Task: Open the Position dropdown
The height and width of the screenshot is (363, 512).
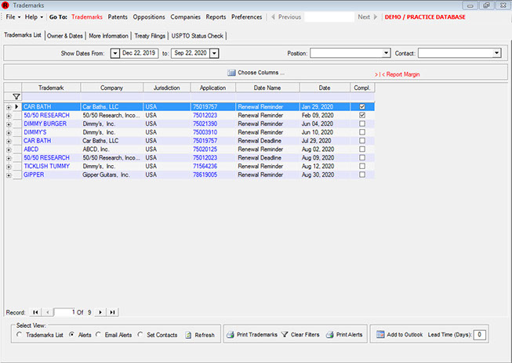Action: click(x=386, y=53)
